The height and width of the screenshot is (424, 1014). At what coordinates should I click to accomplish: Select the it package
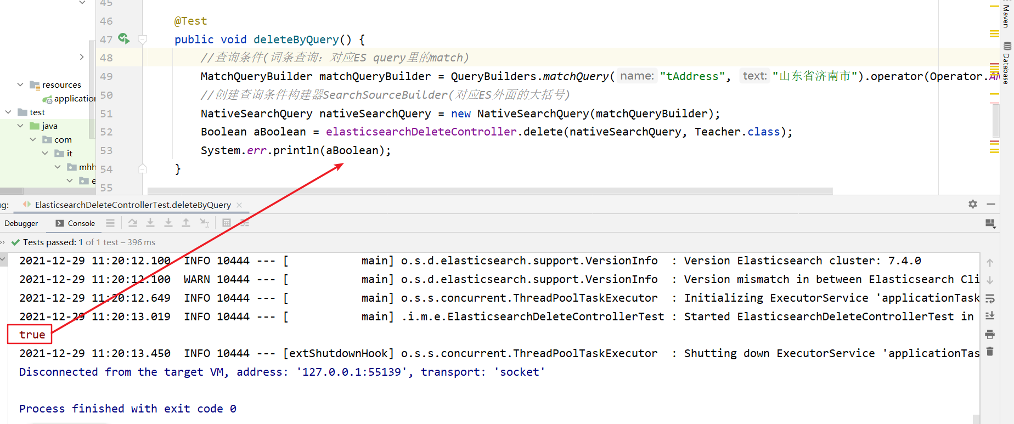(64, 153)
